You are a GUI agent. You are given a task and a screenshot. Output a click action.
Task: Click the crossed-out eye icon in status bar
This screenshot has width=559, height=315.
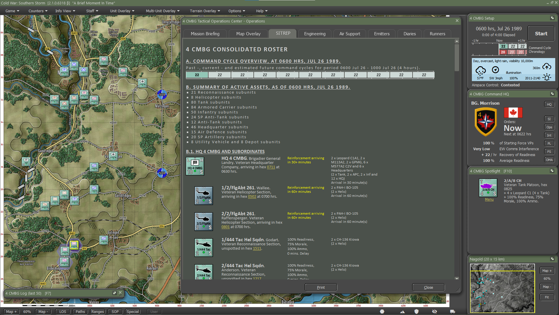tap(434, 311)
